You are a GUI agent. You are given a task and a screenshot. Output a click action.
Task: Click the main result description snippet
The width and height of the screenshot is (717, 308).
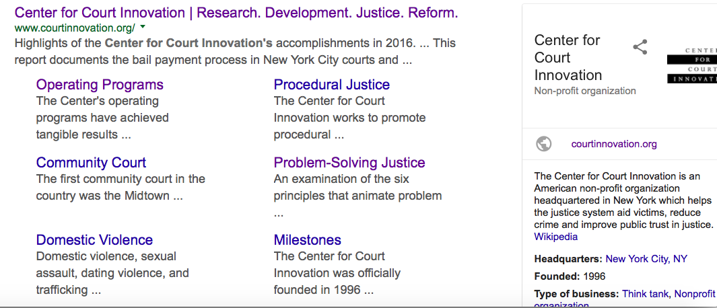coord(234,52)
